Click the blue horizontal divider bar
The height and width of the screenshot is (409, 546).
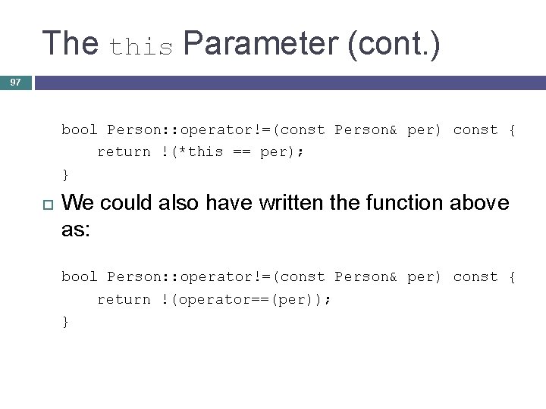290,82
